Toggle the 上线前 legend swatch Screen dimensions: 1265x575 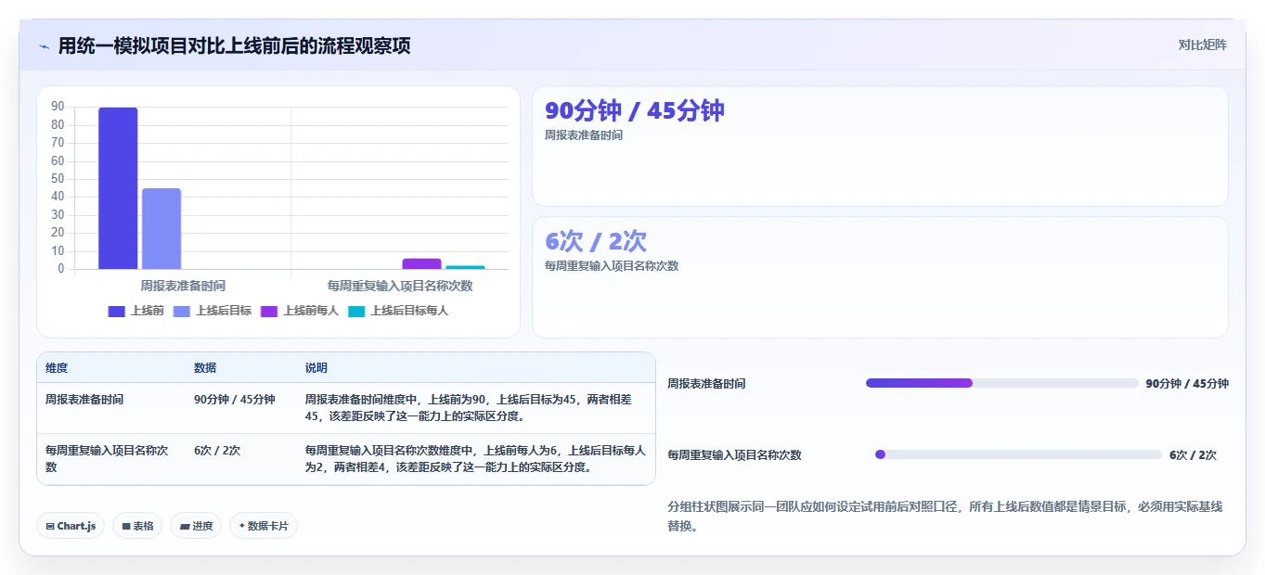116,311
